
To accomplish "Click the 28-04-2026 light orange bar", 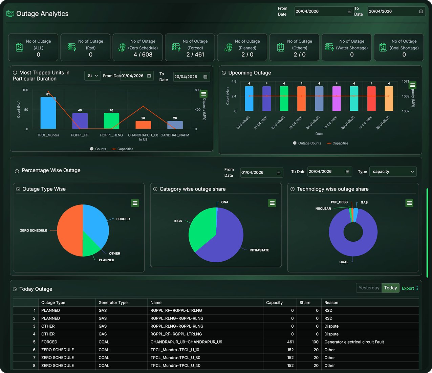I will tap(389, 98).
